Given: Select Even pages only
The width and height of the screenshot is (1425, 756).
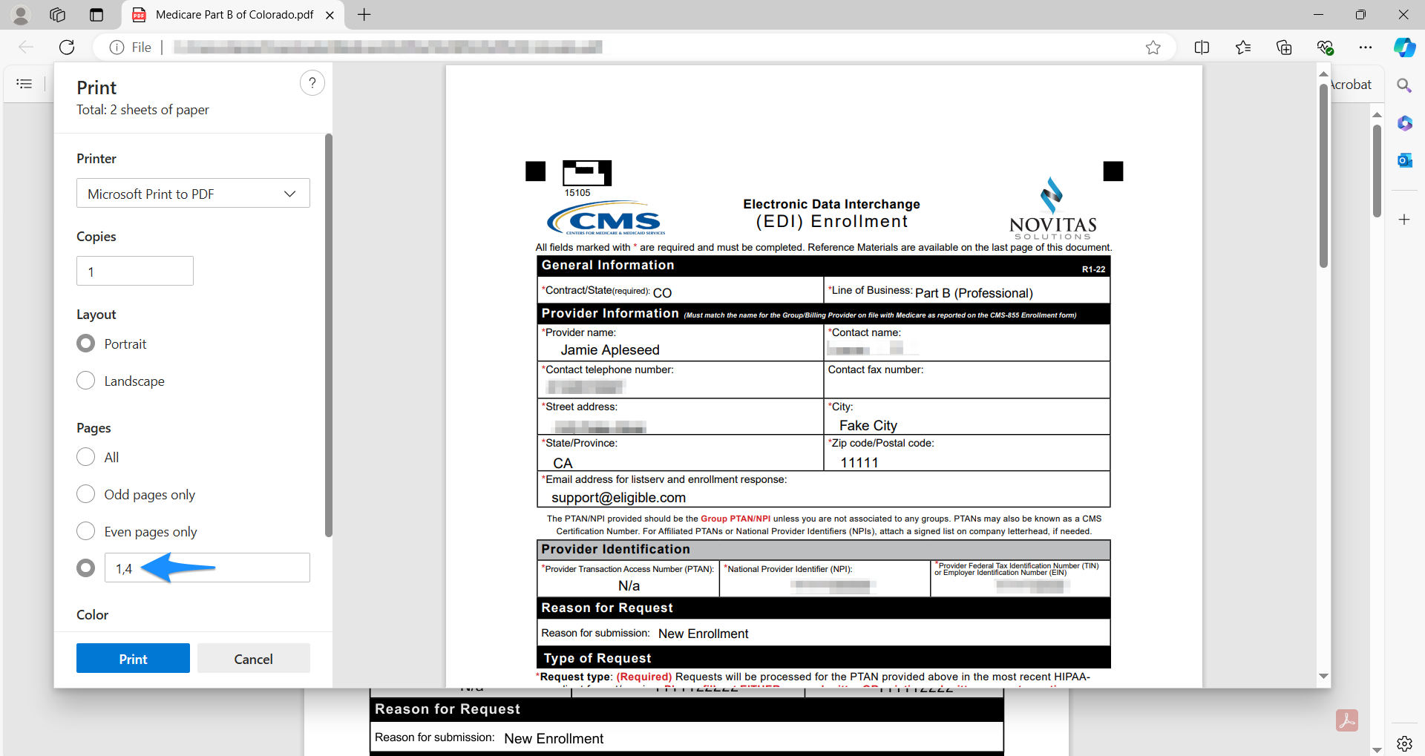Looking at the screenshot, I should coord(86,531).
